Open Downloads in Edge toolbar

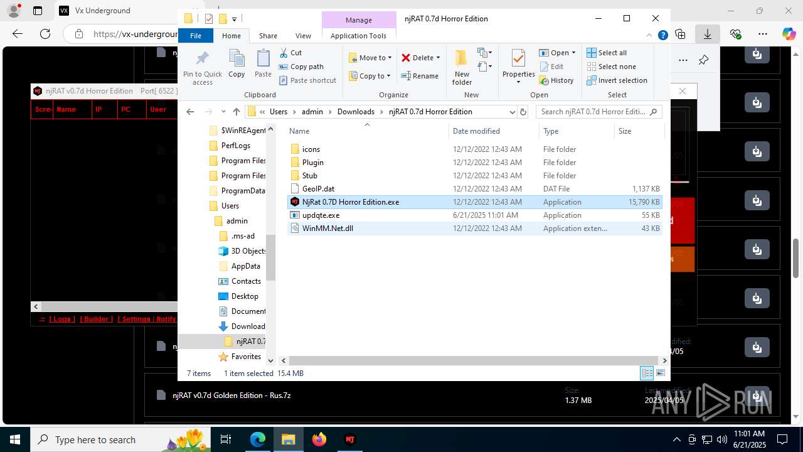coord(708,34)
